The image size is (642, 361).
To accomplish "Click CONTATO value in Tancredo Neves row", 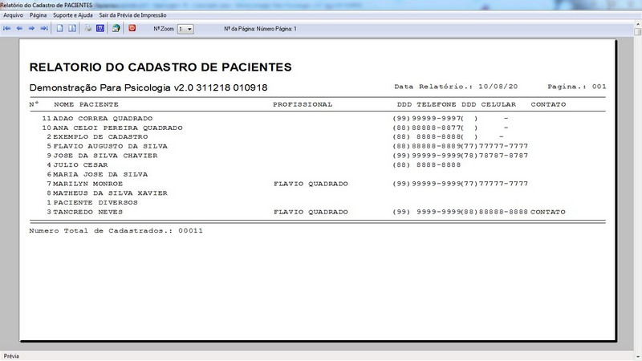I will 548,212.
